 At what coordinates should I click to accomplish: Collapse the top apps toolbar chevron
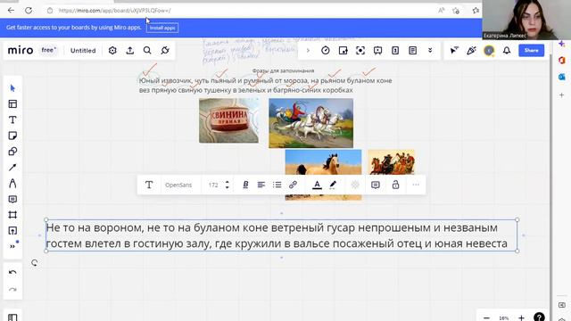[x=308, y=51]
